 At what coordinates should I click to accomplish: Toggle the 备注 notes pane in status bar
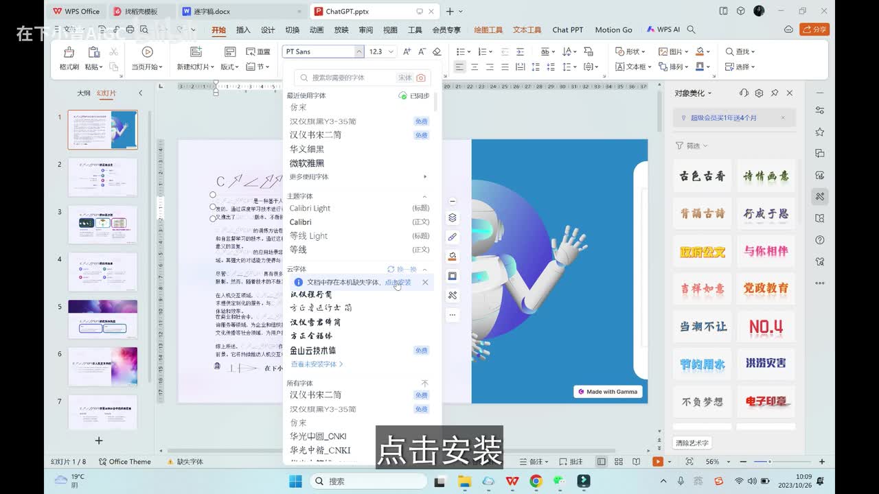pyautogui.click(x=536, y=462)
